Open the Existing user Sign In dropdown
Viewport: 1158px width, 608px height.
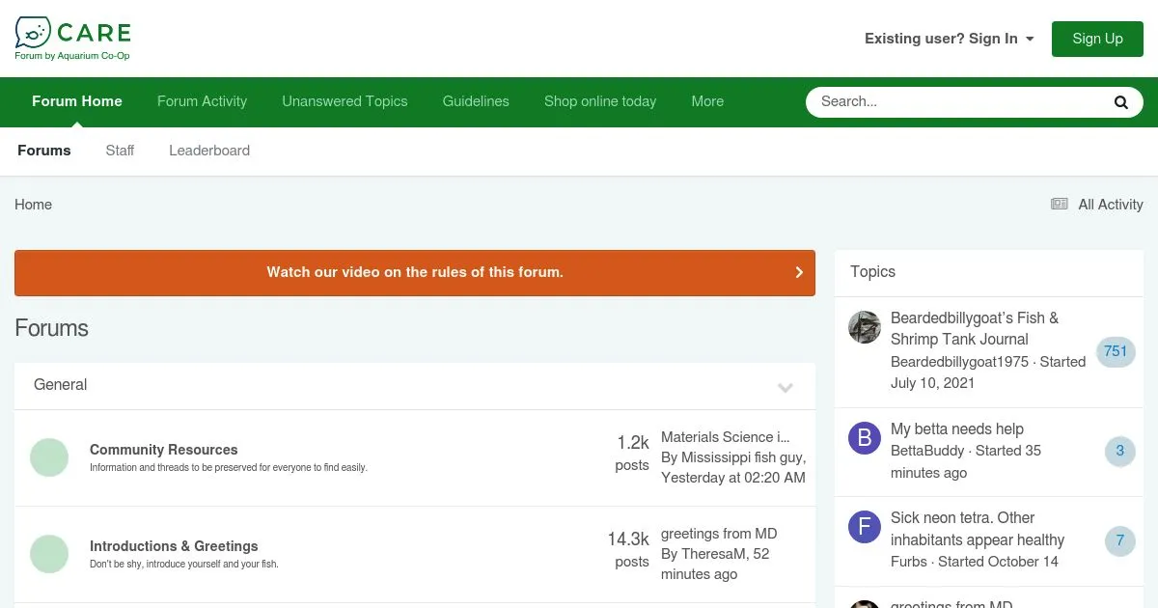(949, 39)
